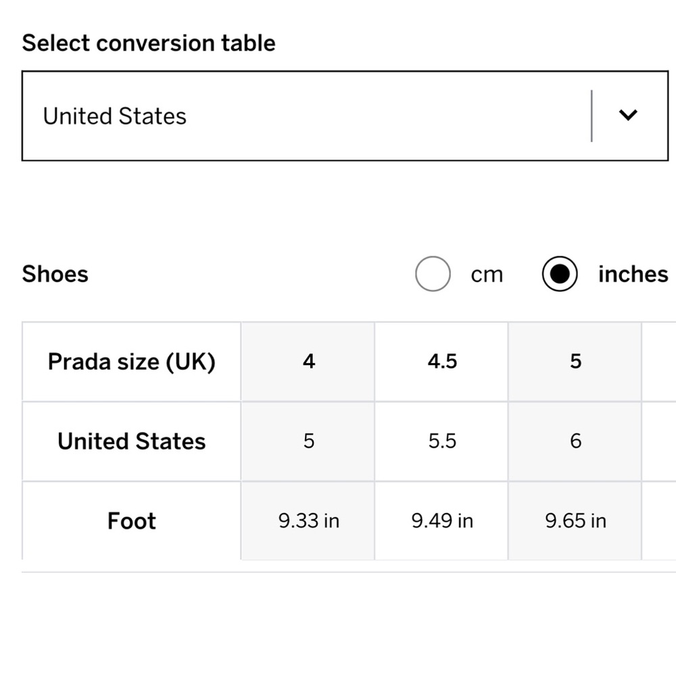Screen dimensions: 676x676
Task: Click the dropdown chevron arrow
Action: 628,115
